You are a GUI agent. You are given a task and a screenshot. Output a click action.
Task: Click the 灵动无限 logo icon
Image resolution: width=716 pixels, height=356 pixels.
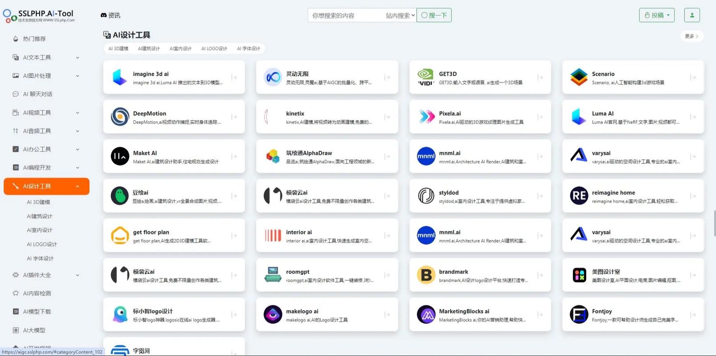point(273,77)
